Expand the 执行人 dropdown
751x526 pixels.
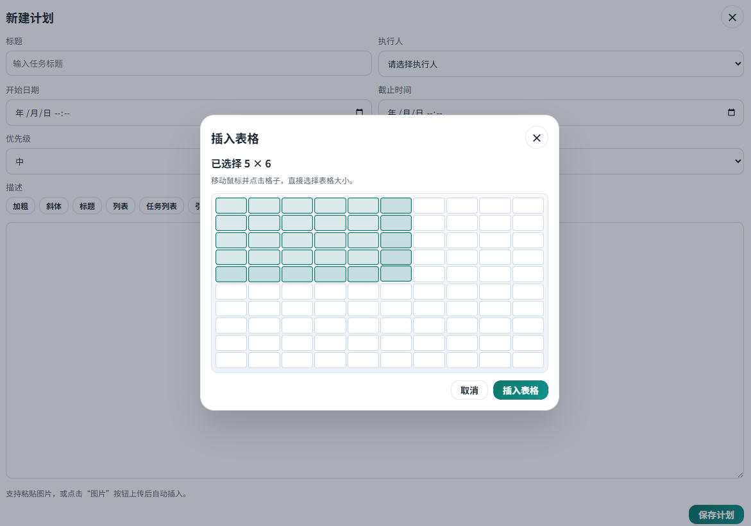pyautogui.click(x=561, y=64)
